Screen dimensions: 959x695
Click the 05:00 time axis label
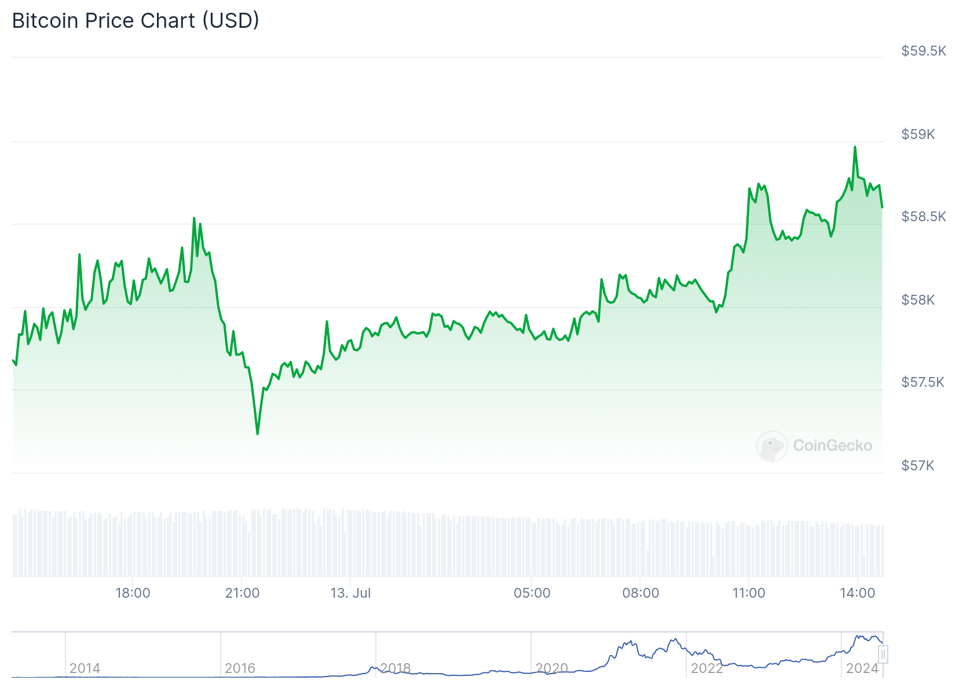click(x=532, y=593)
